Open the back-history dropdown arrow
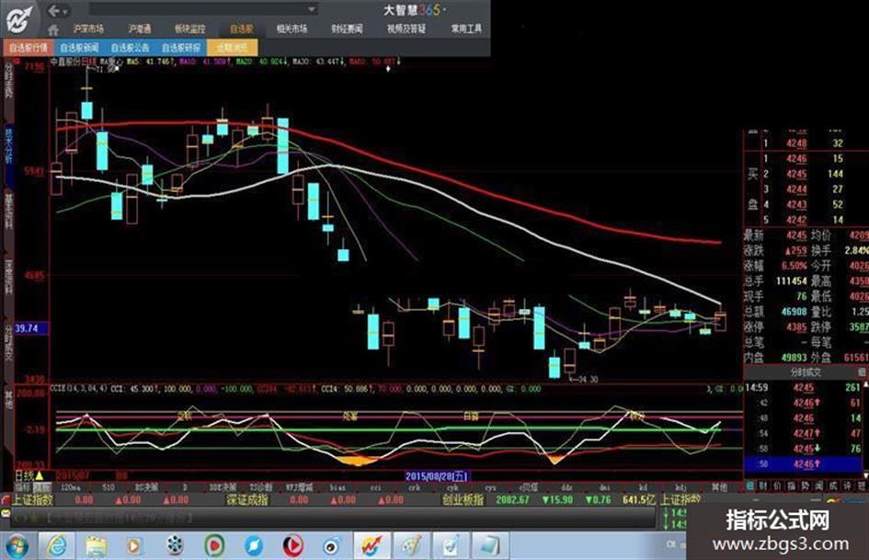The width and height of the screenshot is (869, 560). tap(65, 12)
